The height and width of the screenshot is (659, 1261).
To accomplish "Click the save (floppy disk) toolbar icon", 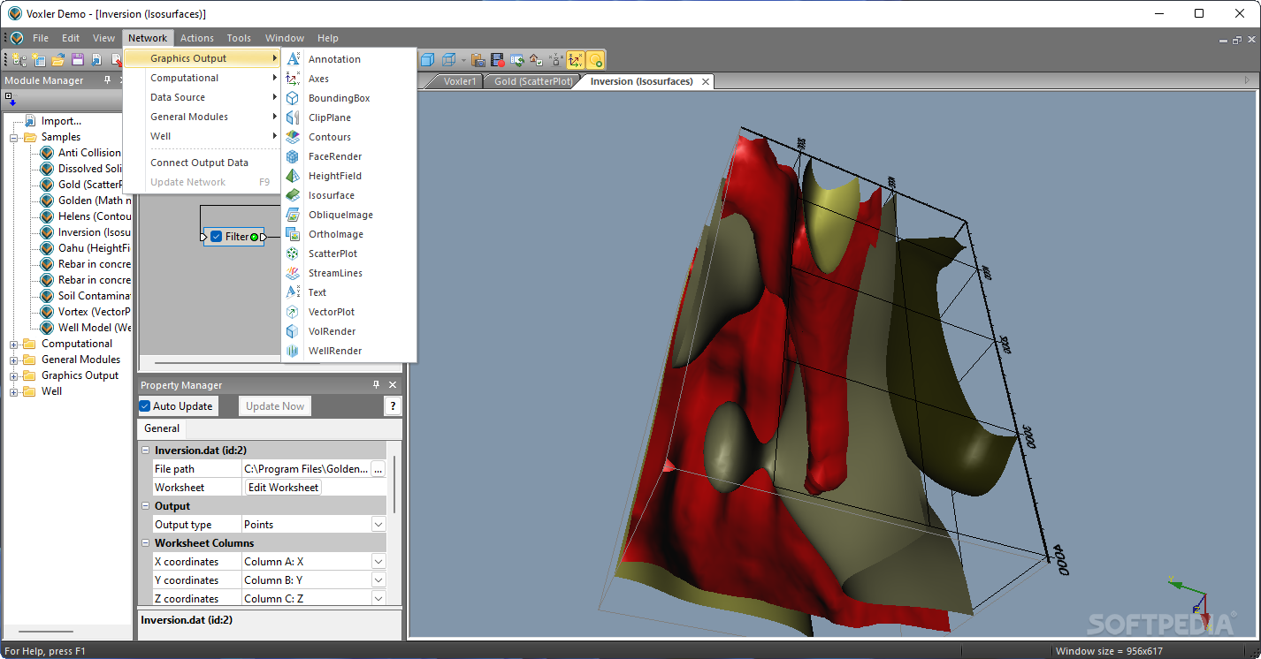I will click(78, 60).
